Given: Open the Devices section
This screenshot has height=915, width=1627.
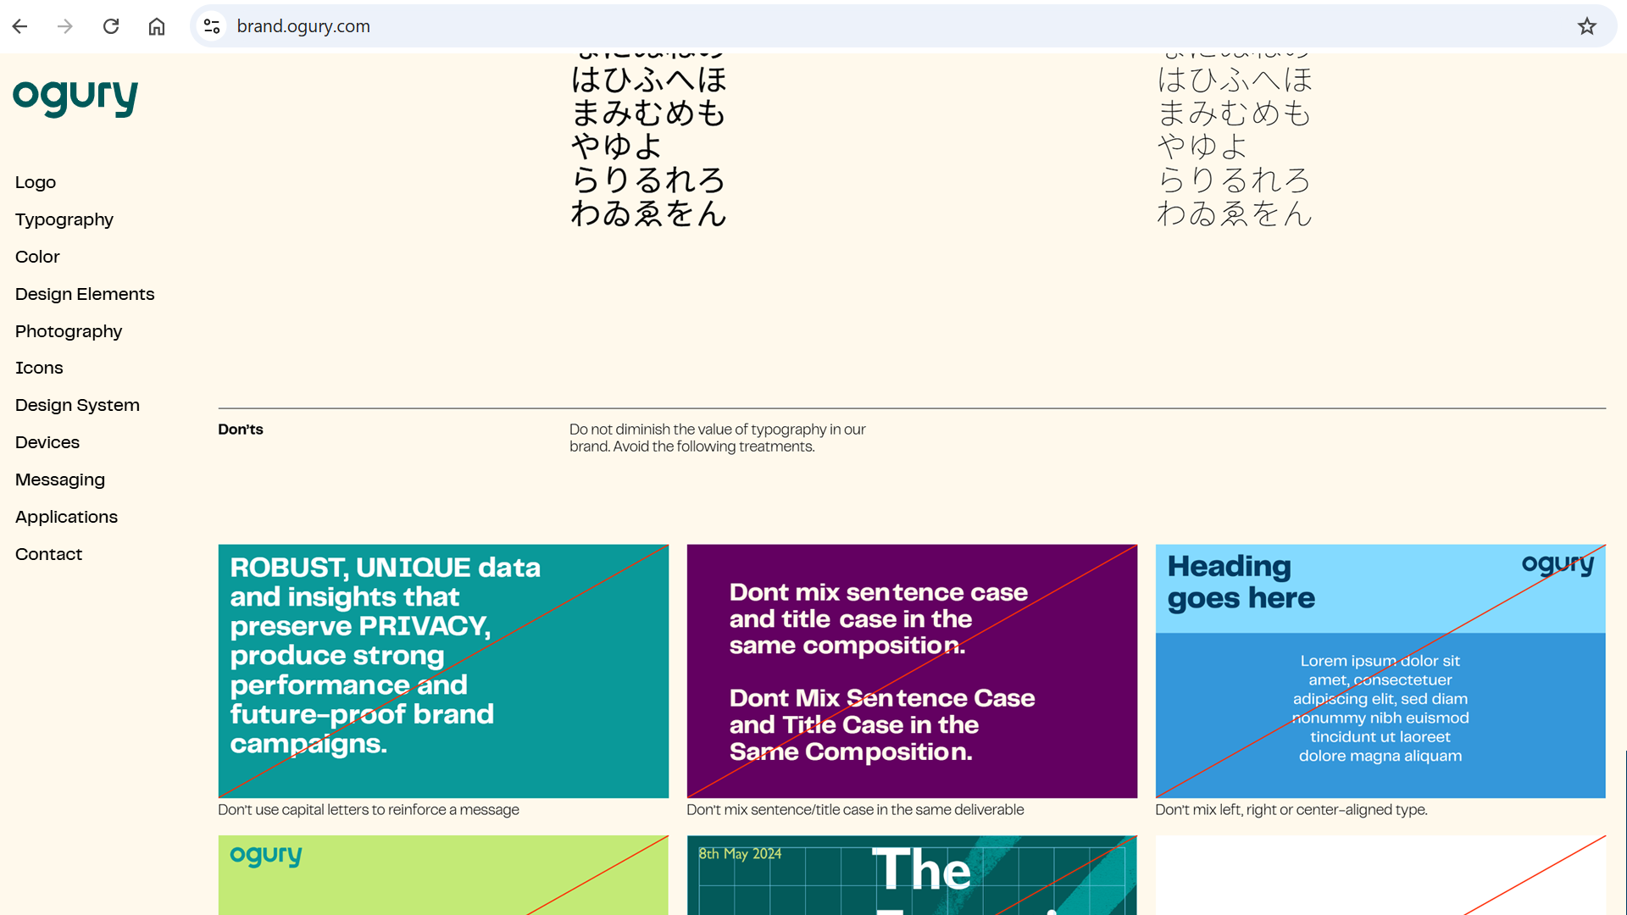Looking at the screenshot, I should pyautogui.click(x=47, y=442).
